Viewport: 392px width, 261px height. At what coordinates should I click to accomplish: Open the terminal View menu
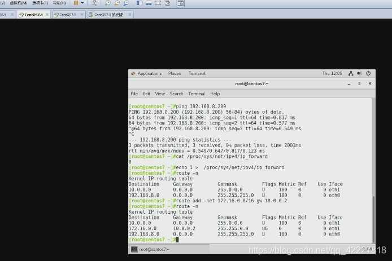pos(160,94)
